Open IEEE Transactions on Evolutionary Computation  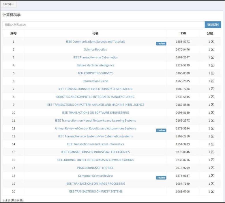coord(95,89)
